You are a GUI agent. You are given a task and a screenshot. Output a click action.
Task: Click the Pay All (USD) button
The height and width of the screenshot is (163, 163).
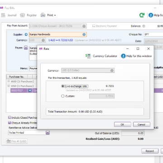[17, 141]
